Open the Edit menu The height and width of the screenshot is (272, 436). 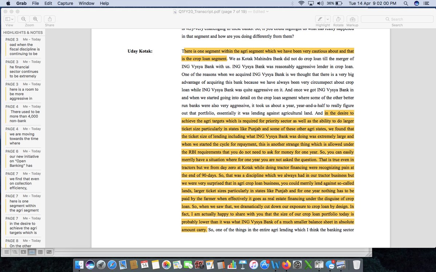[x=48, y=3]
